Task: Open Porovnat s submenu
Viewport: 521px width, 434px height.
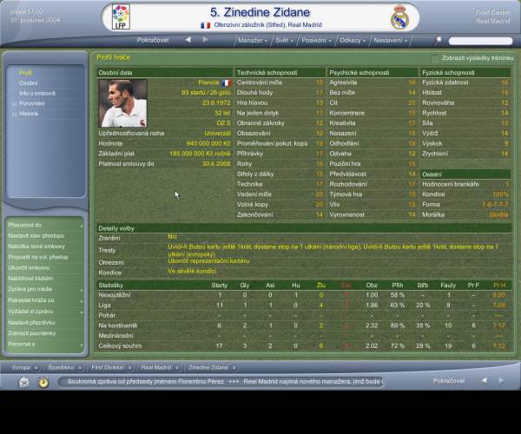Action: pos(45,345)
